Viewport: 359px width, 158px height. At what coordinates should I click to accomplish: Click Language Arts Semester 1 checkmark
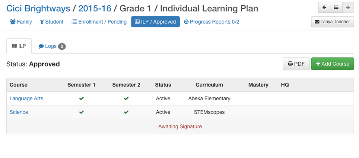pyautogui.click(x=81, y=99)
